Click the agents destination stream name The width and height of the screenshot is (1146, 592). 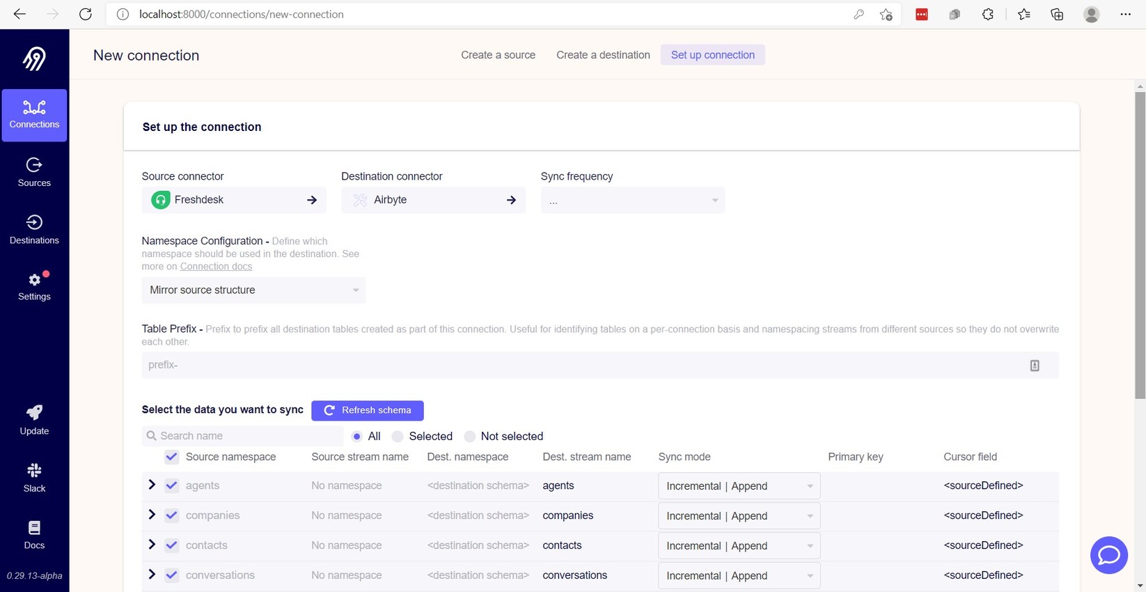(558, 485)
